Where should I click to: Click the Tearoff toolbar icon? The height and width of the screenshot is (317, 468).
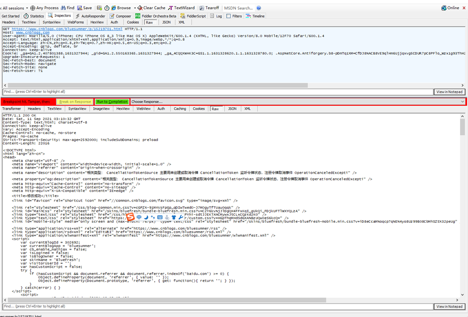(x=202, y=8)
